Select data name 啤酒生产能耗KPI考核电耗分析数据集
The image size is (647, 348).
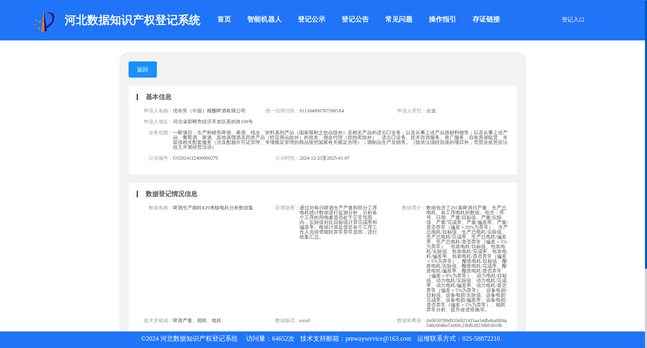coord(213,208)
